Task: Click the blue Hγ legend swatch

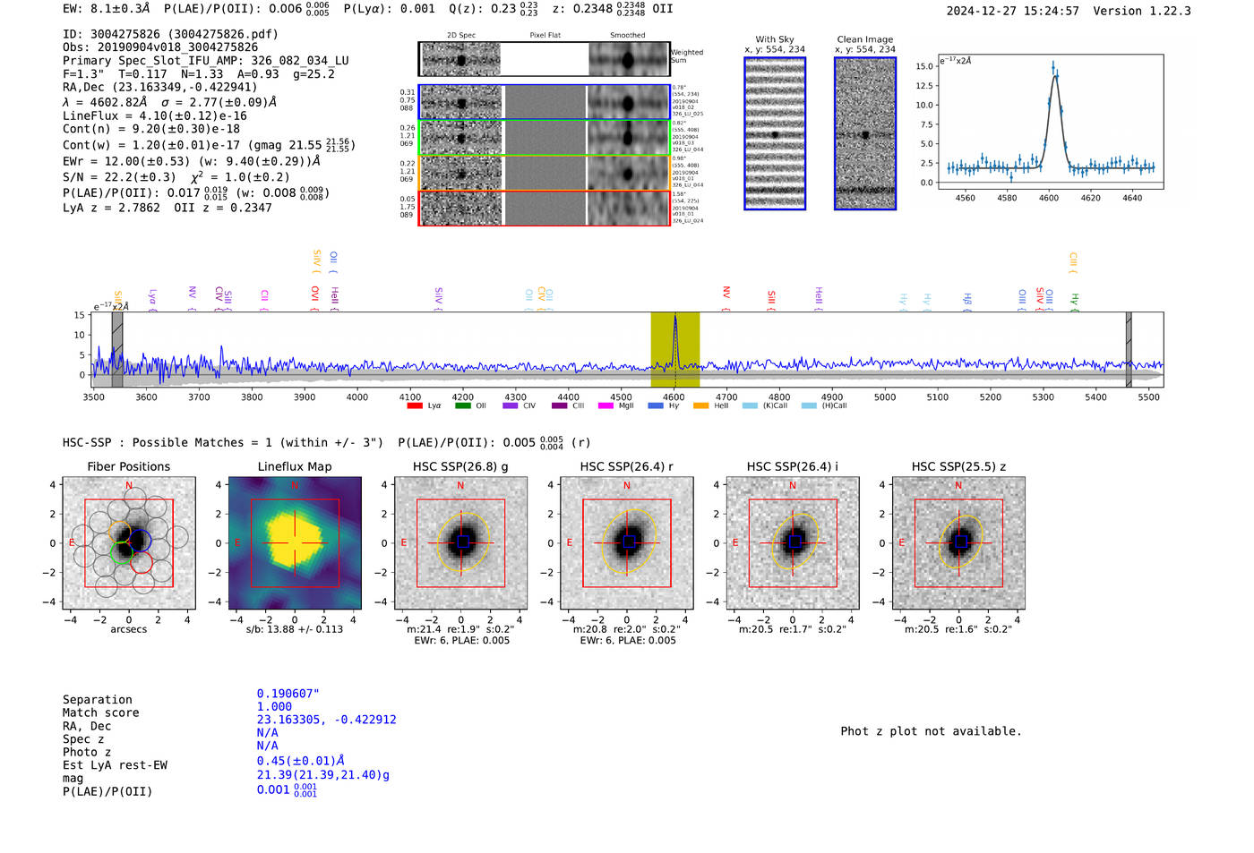Action: pyautogui.click(x=656, y=405)
